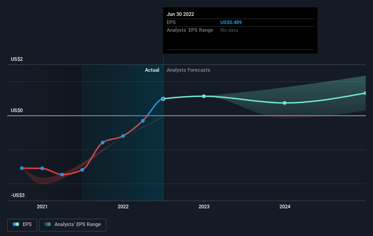Click the EPS data point at Jun 30 2022
373x236 pixels.
coord(163,98)
